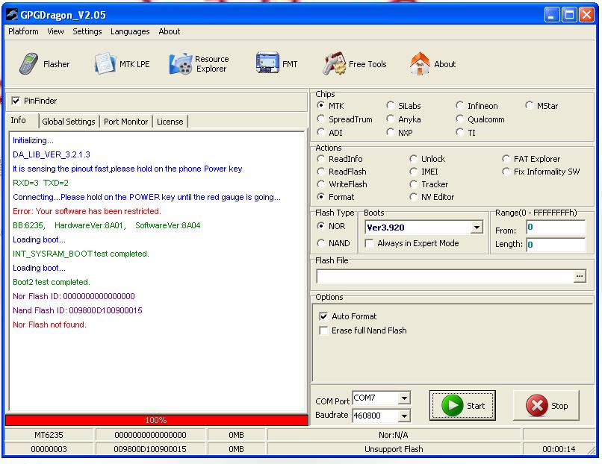Choose the Qualcomm chip option
The height and width of the screenshot is (464, 602).
(x=459, y=119)
